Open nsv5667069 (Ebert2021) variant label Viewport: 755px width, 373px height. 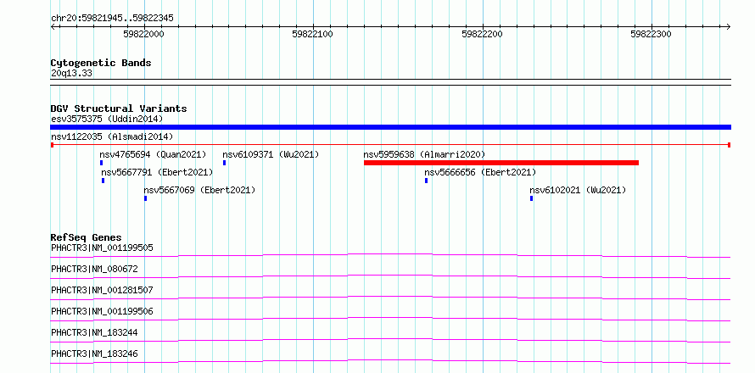(199, 190)
